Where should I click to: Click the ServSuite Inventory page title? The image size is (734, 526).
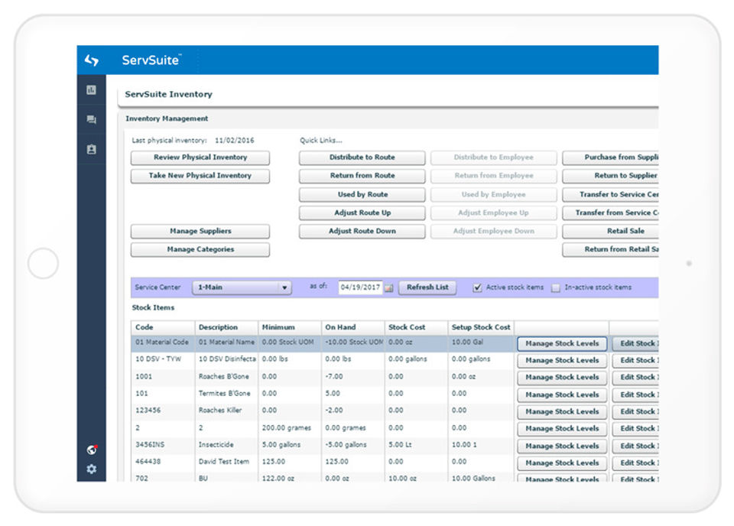pyautogui.click(x=168, y=95)
